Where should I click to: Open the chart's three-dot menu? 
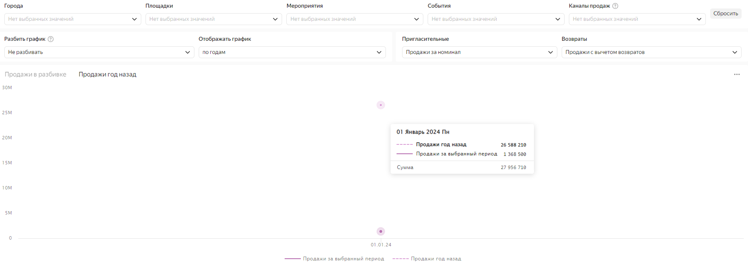[x=737, y=74]
